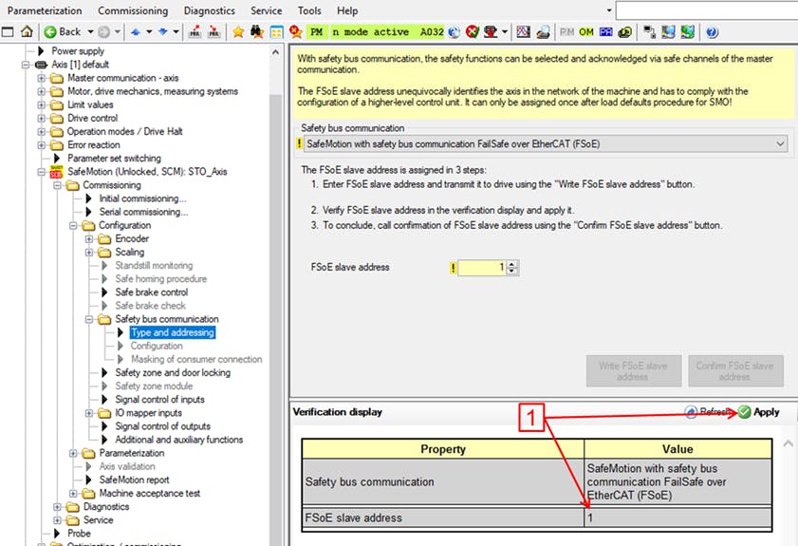798x546 pixels.
Task: Click the yellow star favorites icon
Action: tap(237, 32)
